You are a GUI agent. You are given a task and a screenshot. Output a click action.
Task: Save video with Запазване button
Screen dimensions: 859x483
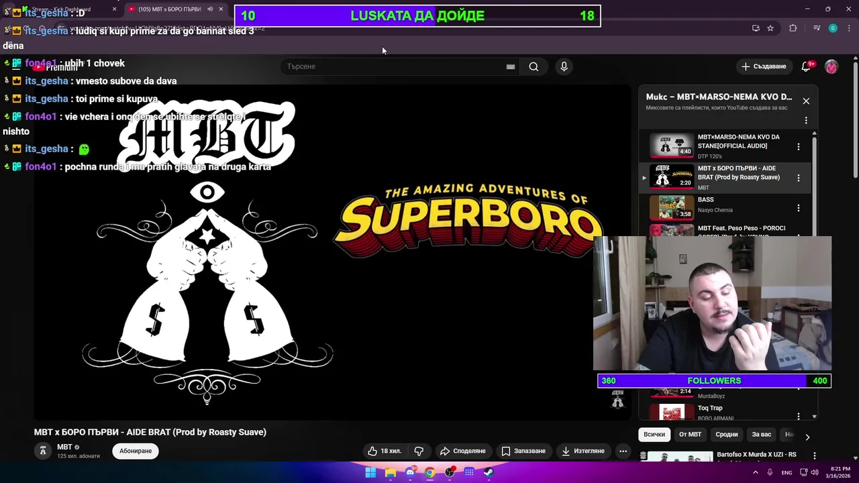click(523, 451)
